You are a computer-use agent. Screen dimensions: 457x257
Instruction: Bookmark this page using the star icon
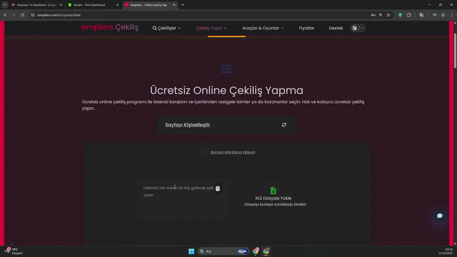[x=388, y=15]
